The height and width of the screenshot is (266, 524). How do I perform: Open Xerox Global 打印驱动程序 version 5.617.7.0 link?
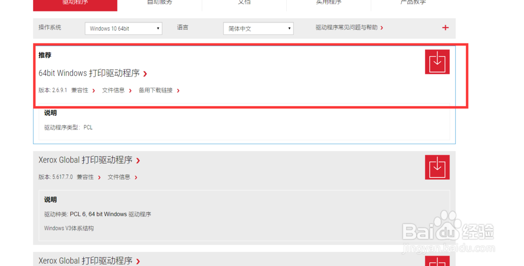click(89, 160)
